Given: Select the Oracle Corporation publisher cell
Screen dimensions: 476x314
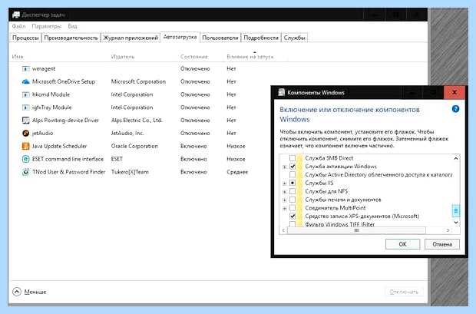Looking at the screenshot, I should pos(134,146).
